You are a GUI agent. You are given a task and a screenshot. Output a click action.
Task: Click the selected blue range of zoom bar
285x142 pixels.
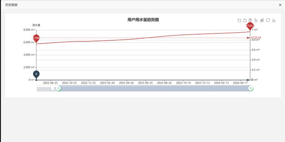click(x=155, y=88)
